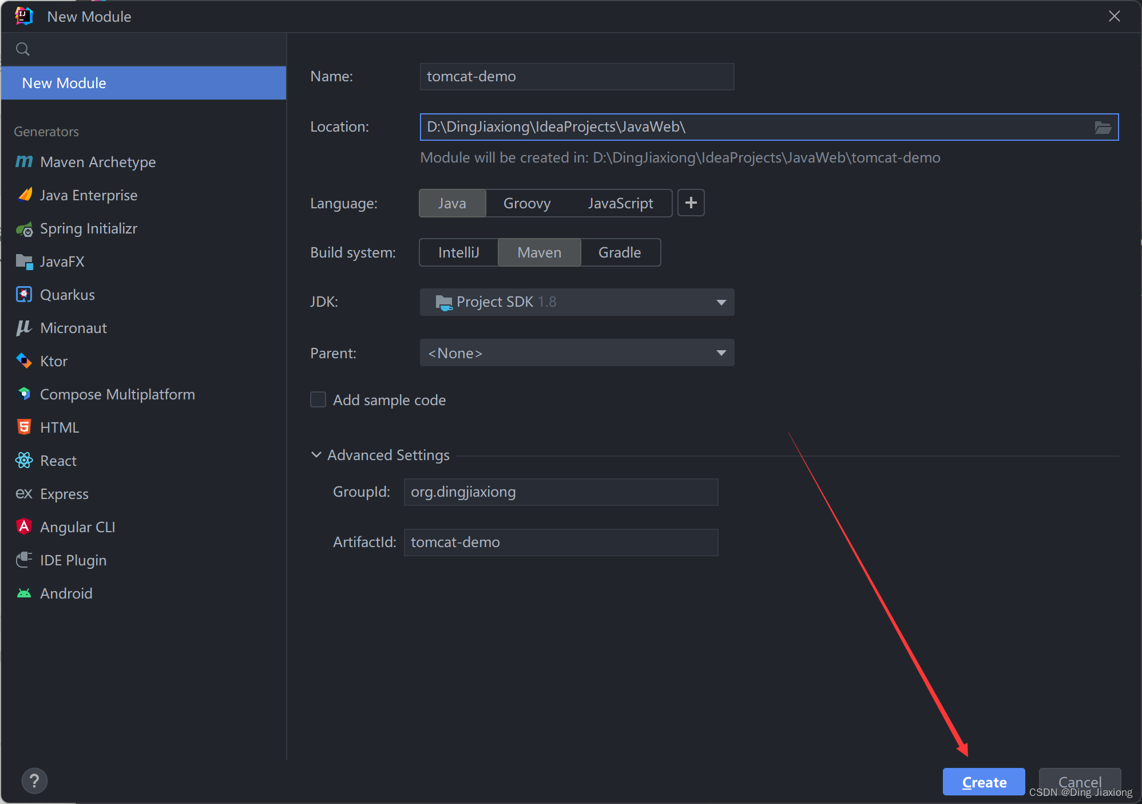Select the Maven Archetype generator icon
This screenshot has width=1142, height=804.
[x=24, y=162]
